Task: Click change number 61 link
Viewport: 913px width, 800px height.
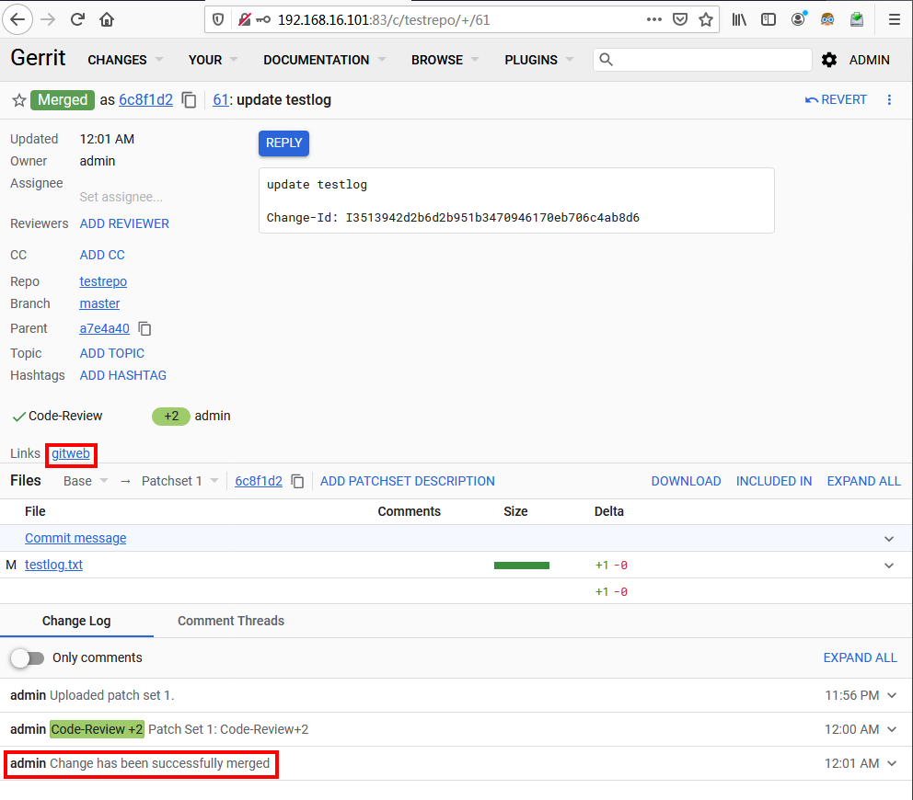Action: pyautogui.click(x=221, y=100)
